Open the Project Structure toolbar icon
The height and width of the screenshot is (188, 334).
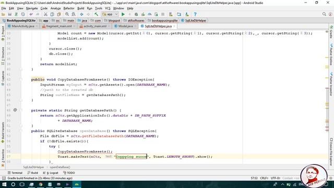pos(179,14)
